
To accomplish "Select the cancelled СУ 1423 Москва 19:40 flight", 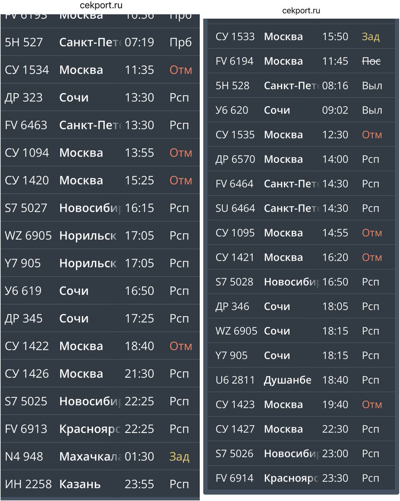I will (x=301, y=404).
